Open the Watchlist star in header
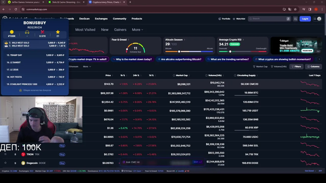 tap(234, 19)
